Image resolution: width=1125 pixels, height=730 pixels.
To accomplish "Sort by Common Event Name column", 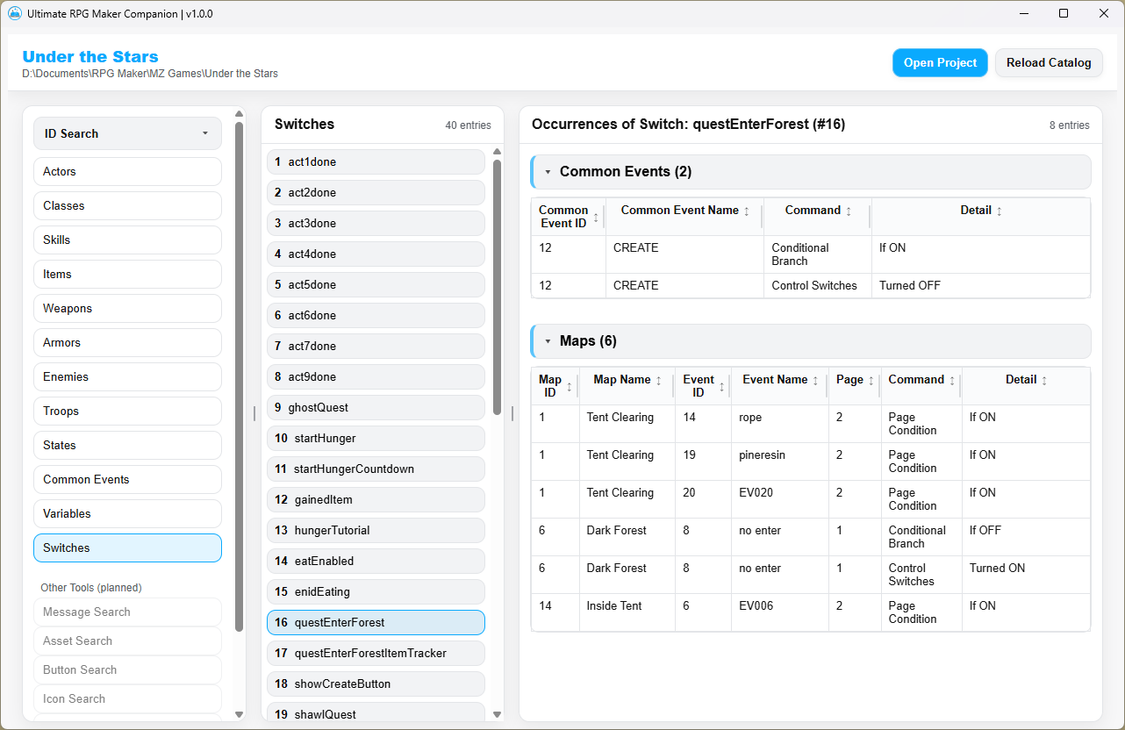I will tap(684, 211).
